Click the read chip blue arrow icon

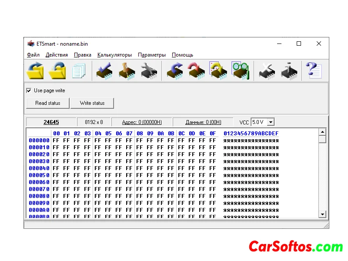click(174, 70)
